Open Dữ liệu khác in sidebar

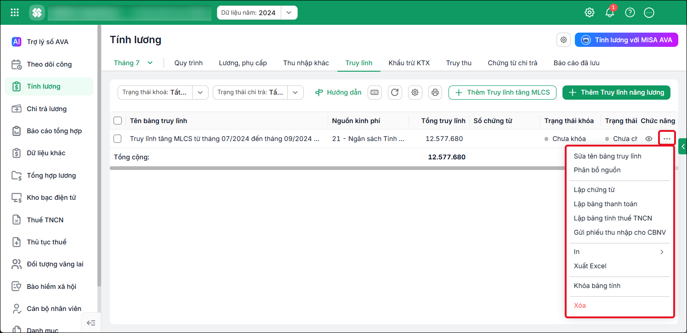(49, 153)
